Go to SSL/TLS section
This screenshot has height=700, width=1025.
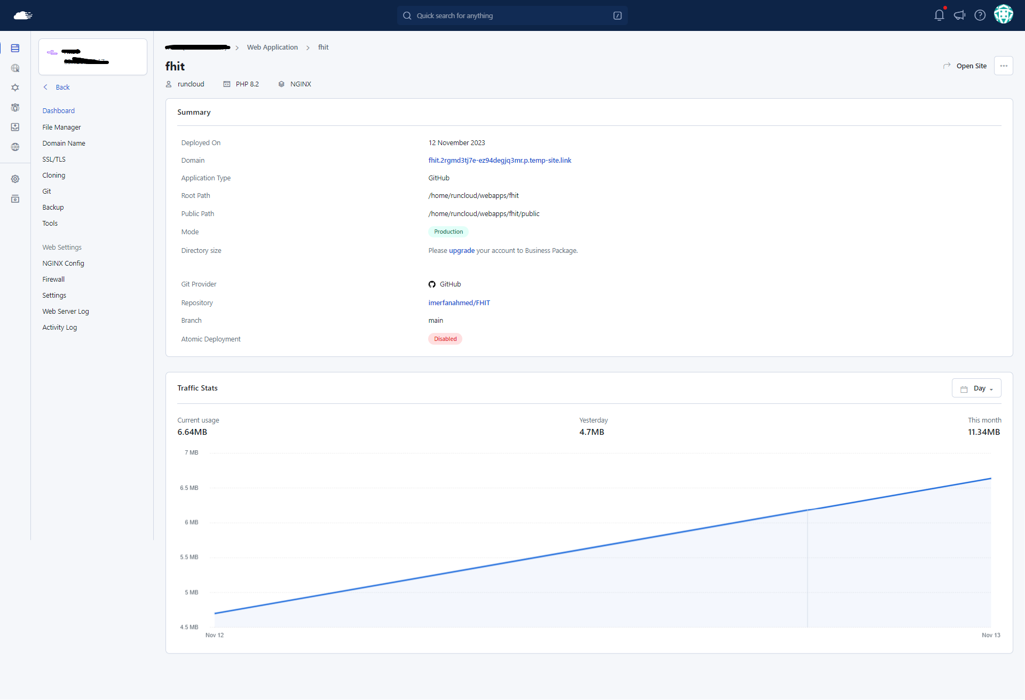pyautogui.click(x=54, y=160)
